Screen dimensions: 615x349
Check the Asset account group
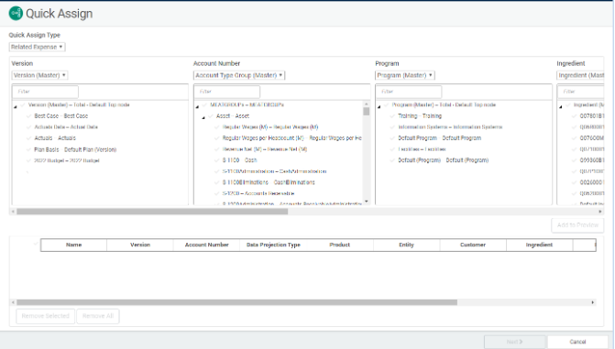point(211,116)
